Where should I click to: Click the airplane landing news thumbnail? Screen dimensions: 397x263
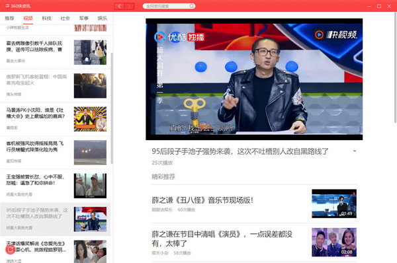tap(90, 153)
